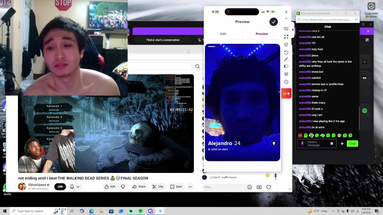
Task: Open the Kick chat emoji picker
Action: (x=332, y=144)
